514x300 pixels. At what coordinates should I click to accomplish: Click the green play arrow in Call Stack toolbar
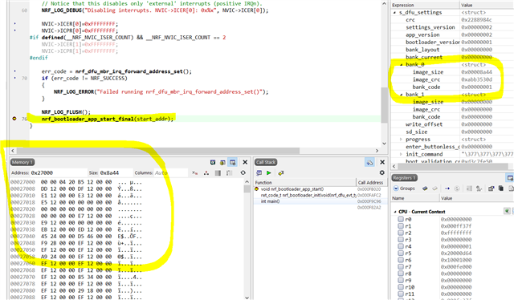(x=269, y=172)
